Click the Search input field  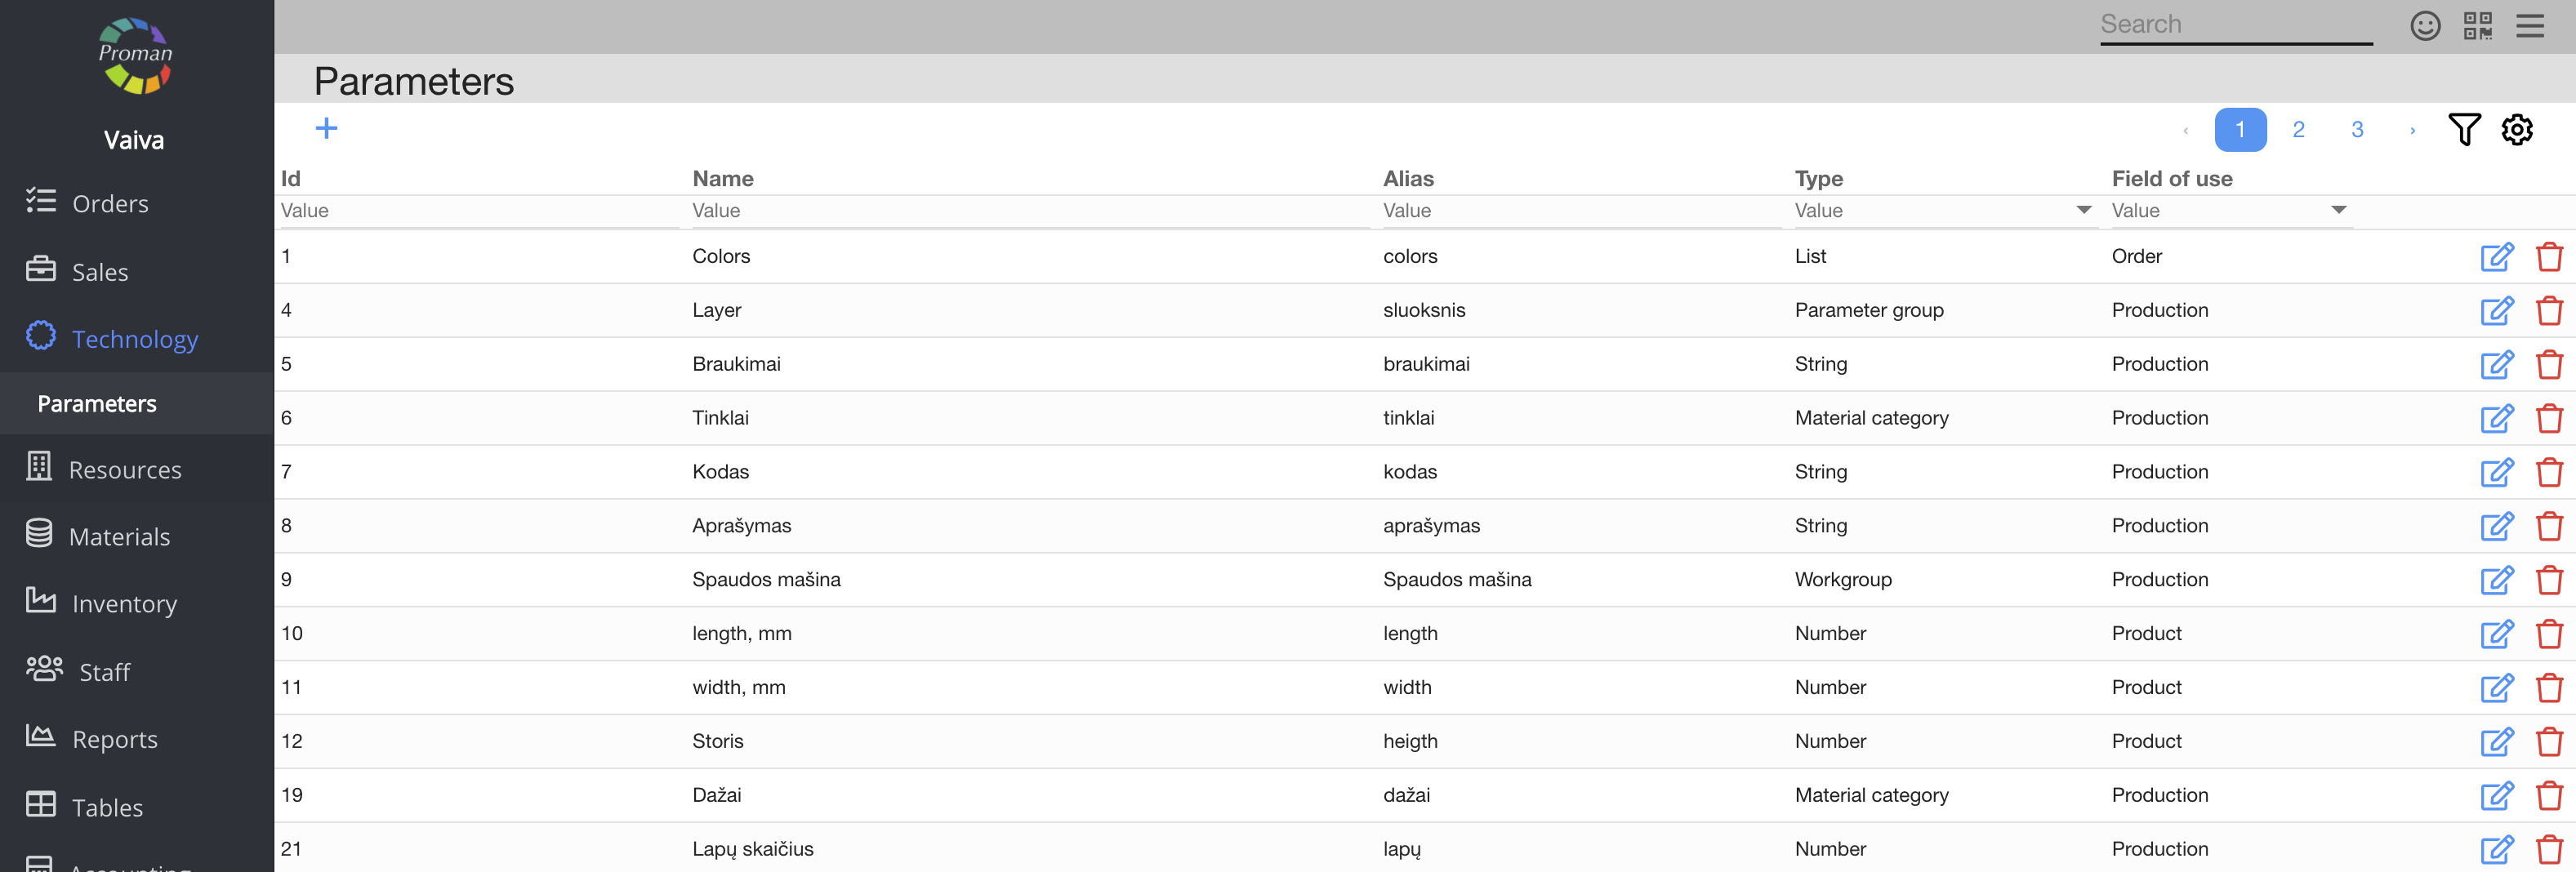2235,25
